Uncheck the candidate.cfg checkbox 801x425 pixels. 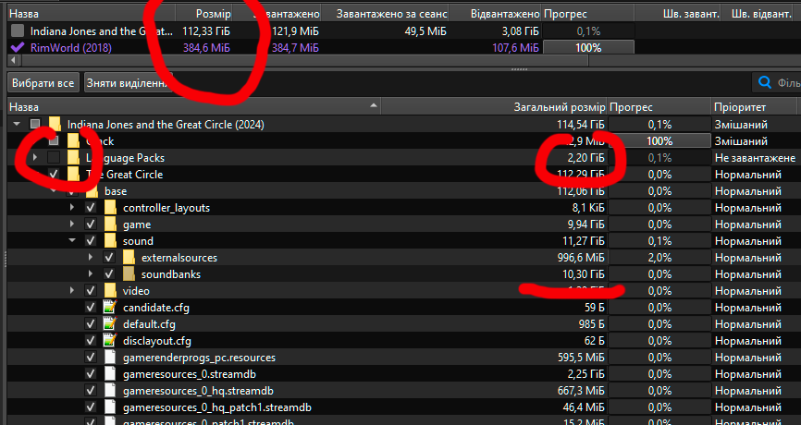click(91, 307)
